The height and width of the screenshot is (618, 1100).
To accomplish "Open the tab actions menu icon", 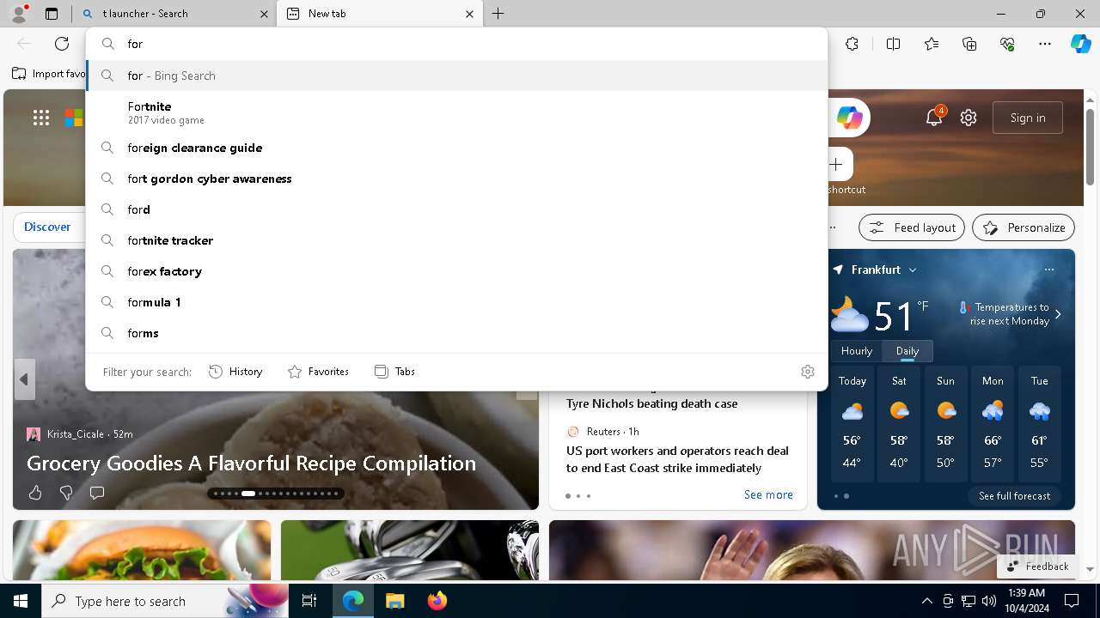I will (x=52, y=14).
